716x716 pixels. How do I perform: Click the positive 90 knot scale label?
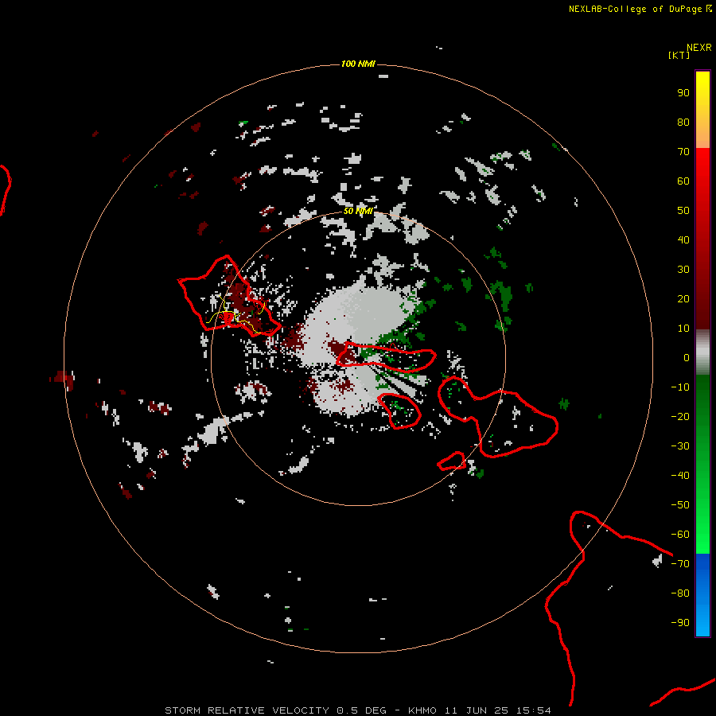683,93
